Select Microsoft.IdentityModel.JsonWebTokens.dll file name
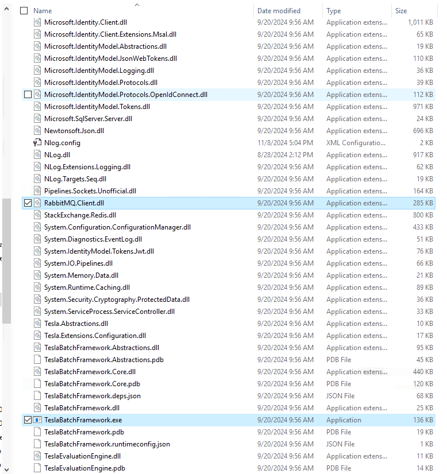This screenshot has width=447, height=474. click(x=110, y=59)
